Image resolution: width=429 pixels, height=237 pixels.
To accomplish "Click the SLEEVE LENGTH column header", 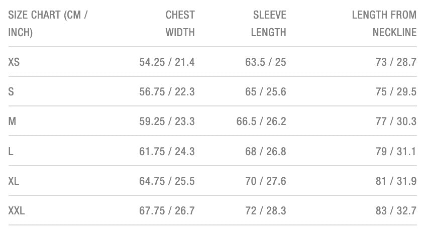I will coord(268,24).
